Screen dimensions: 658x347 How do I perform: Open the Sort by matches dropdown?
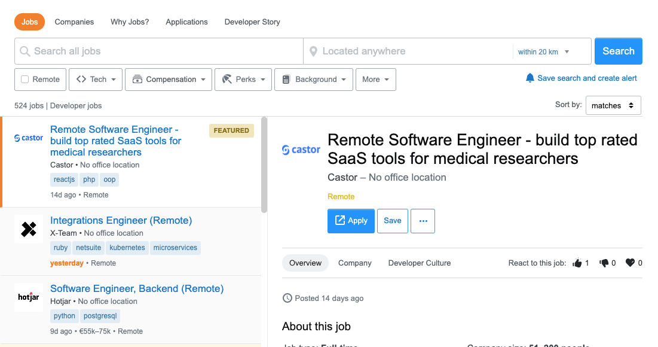(x=613, y=105)
